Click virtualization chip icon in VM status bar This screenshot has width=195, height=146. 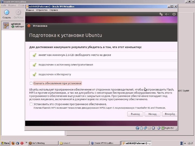click(x=153, y=128)
